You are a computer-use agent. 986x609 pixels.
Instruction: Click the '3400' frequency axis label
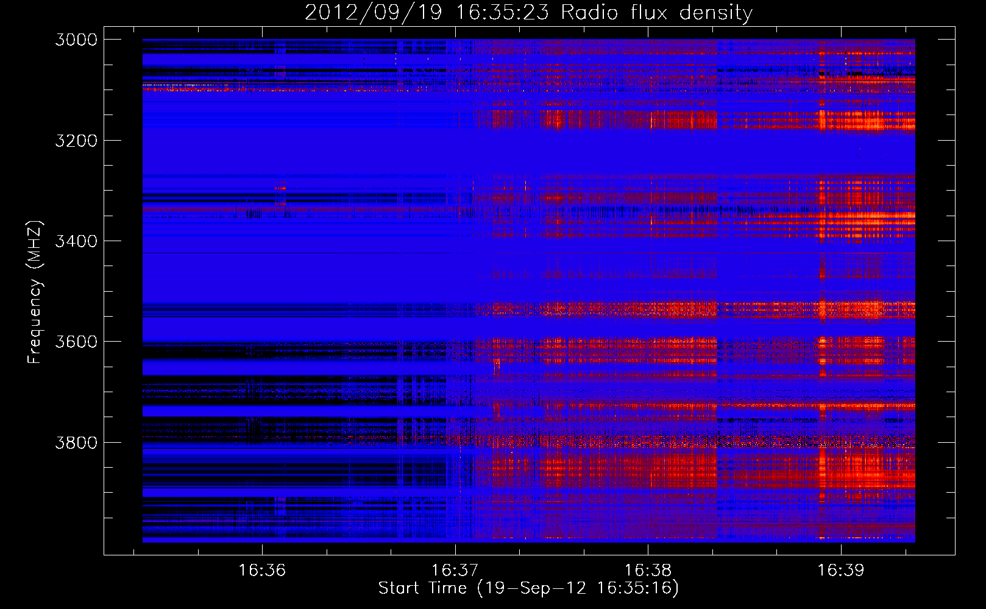pos(76,241)
